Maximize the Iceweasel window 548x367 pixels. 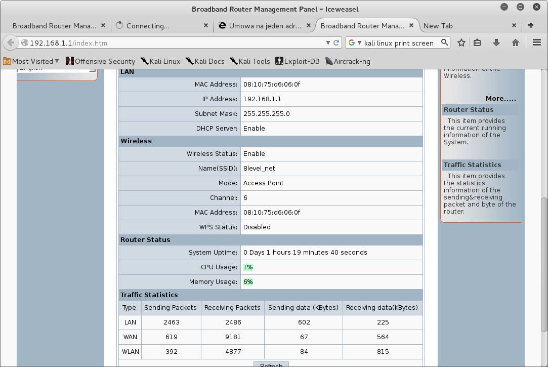[520, 7]
